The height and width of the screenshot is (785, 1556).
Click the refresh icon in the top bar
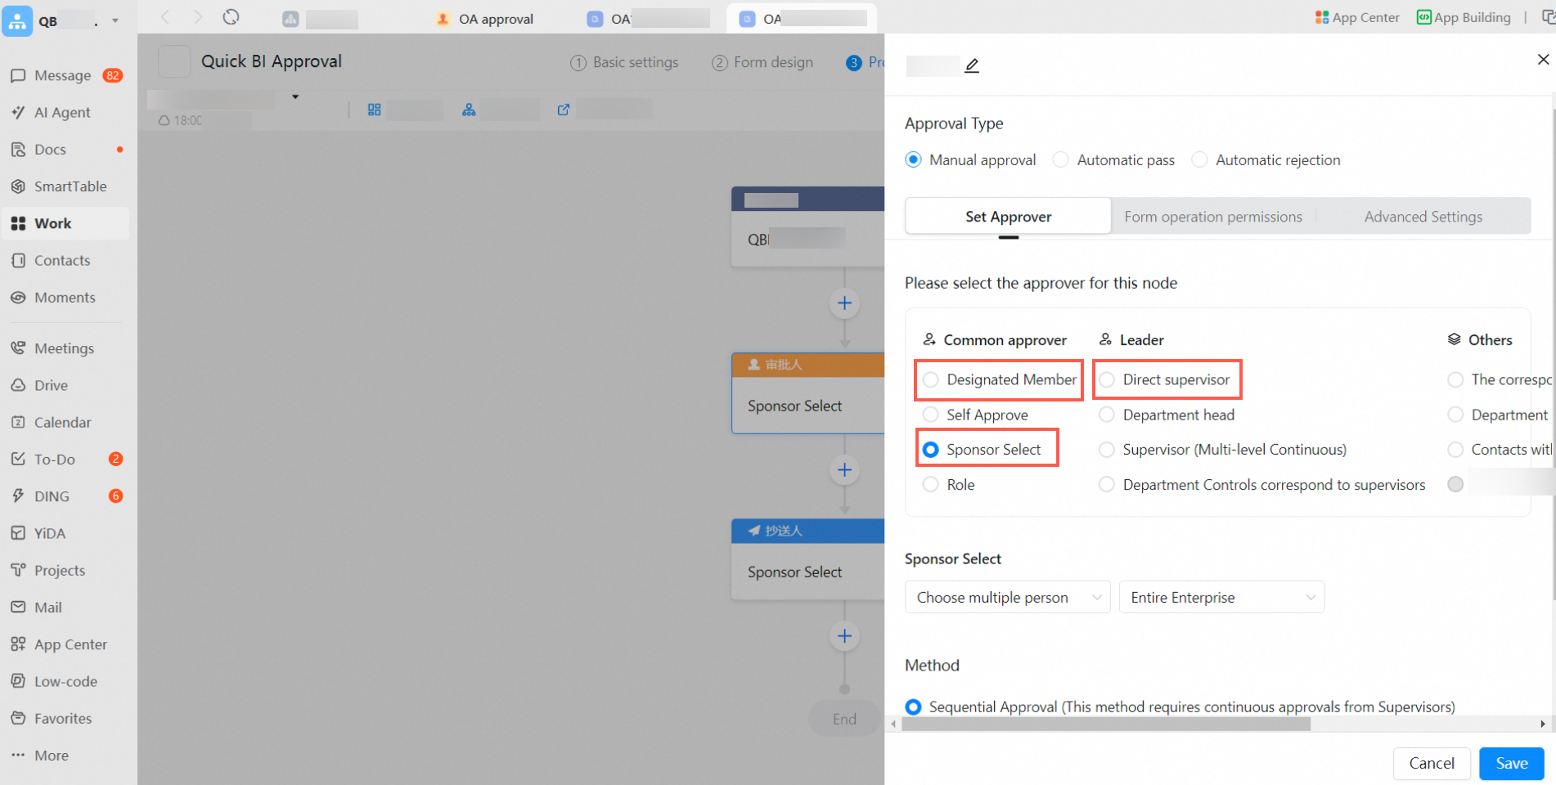click(232, 17)
